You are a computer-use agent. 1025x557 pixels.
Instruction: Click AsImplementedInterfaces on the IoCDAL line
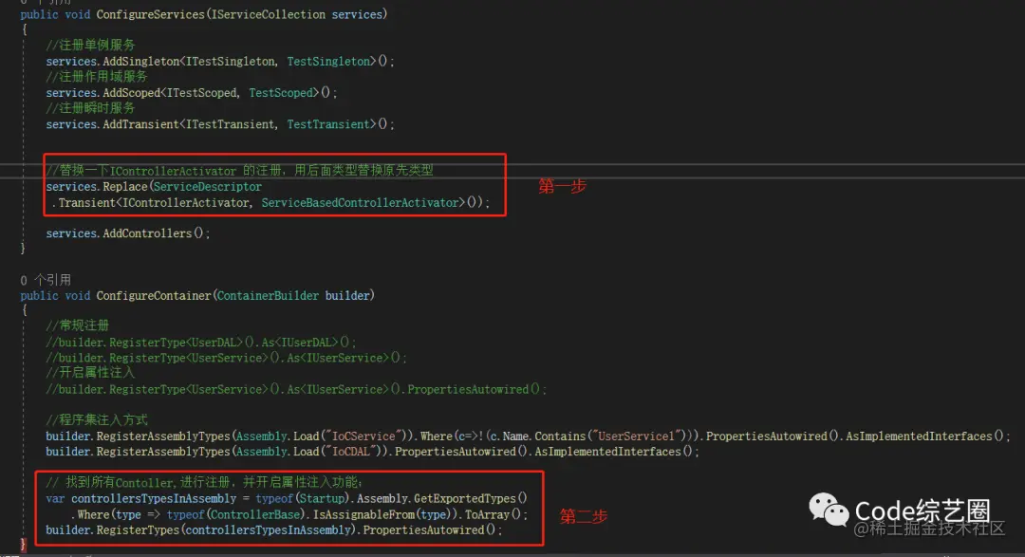[608, 452]
